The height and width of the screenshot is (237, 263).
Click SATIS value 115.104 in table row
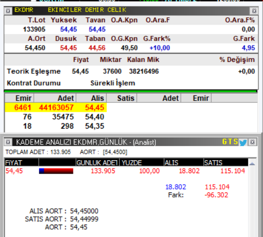pyautogui.click(x=233, y=171)
